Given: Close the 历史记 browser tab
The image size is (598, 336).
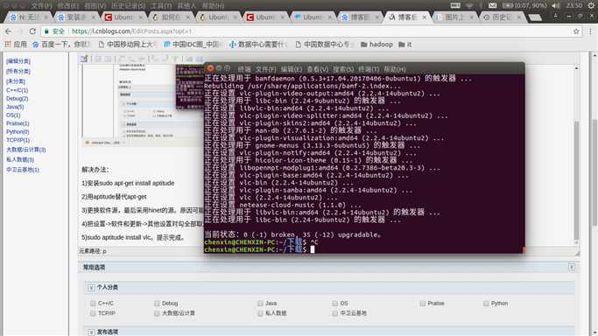Looking at the screenshot, I should [519, 17].
